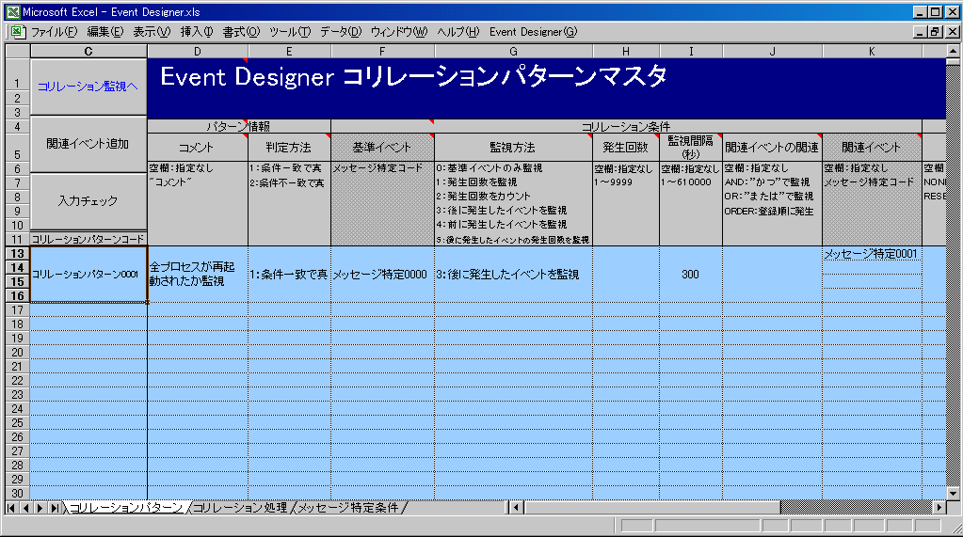963x537 pixels.
Task: Click the 関連イベント column heading
Action: (x=872, y=148)
